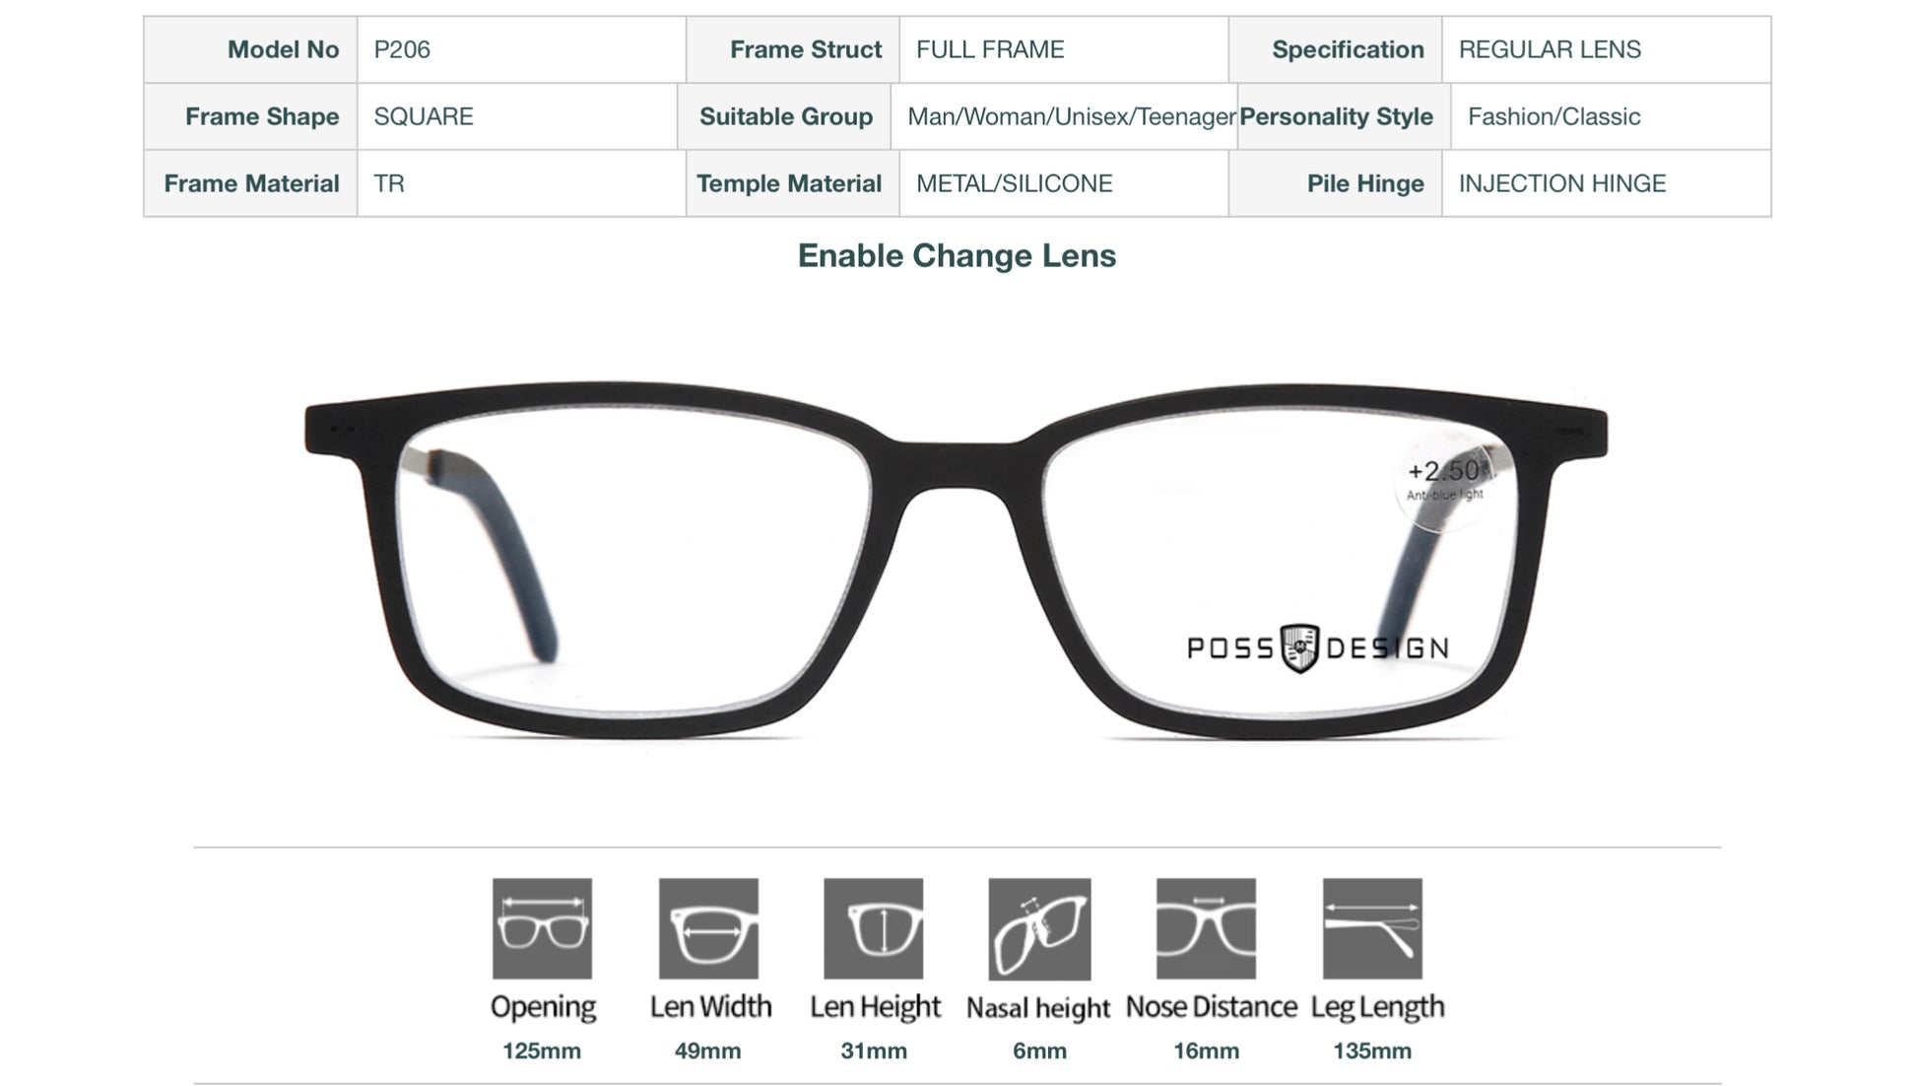Select the P206 model number cell

(x=521, y=49)
